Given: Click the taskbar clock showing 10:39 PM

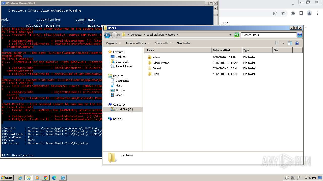Looking at the screenshot, I should tap(310, 178).
